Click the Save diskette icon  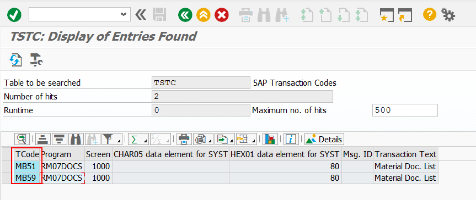click(x=159, y=14)
